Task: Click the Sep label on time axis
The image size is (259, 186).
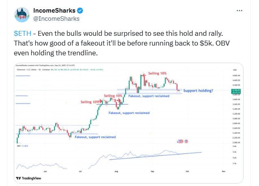Action: point(152,171)
